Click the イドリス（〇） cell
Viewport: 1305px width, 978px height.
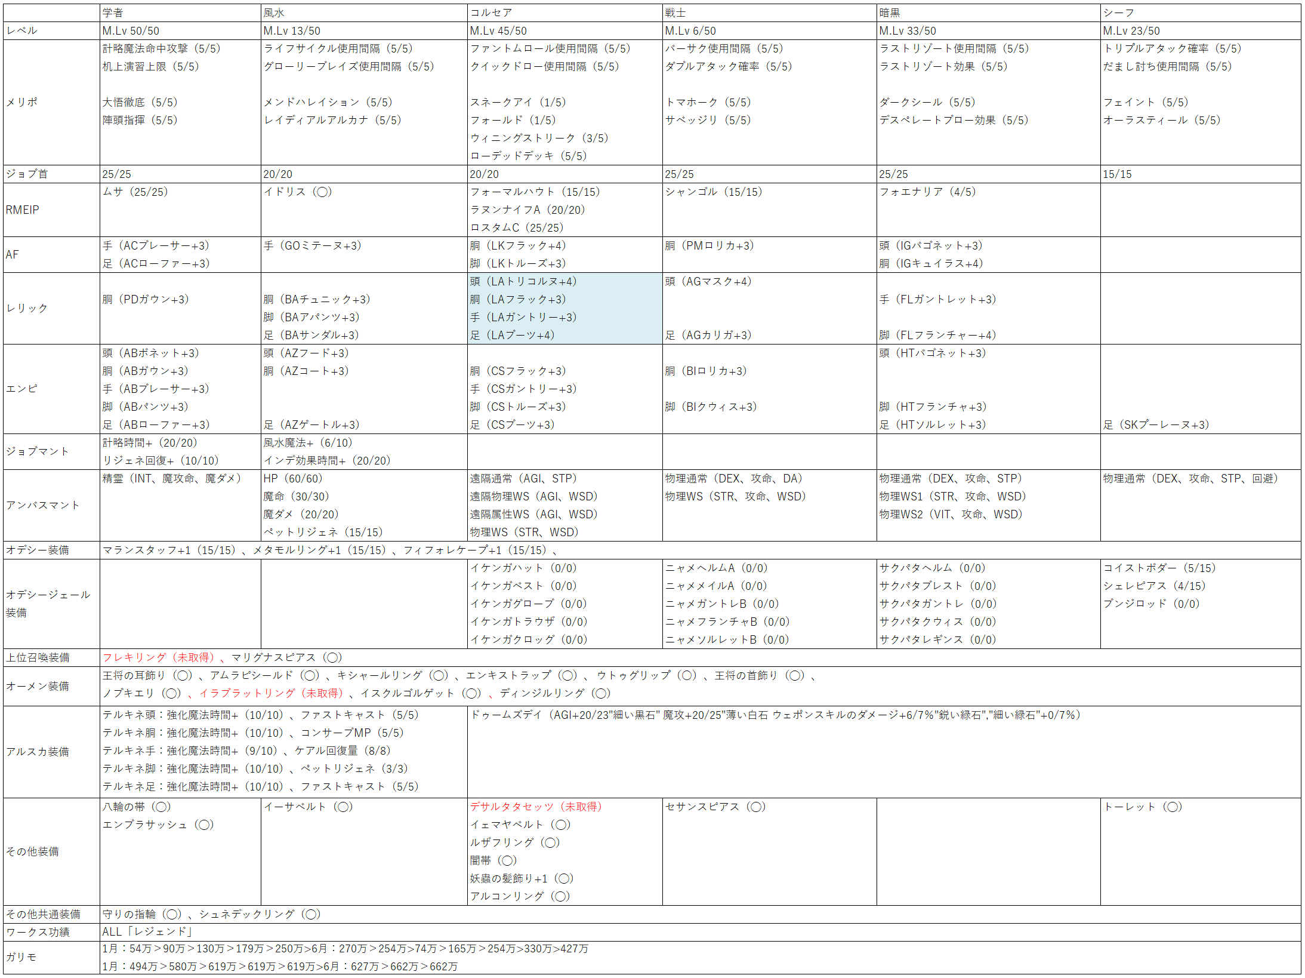click(297, 192)
